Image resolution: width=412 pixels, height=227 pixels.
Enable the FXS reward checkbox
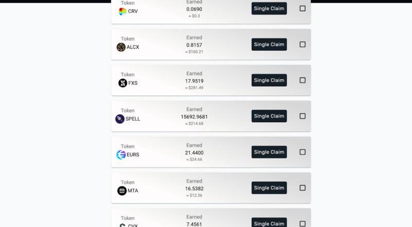pyautogui.click(x=302, y=80)
